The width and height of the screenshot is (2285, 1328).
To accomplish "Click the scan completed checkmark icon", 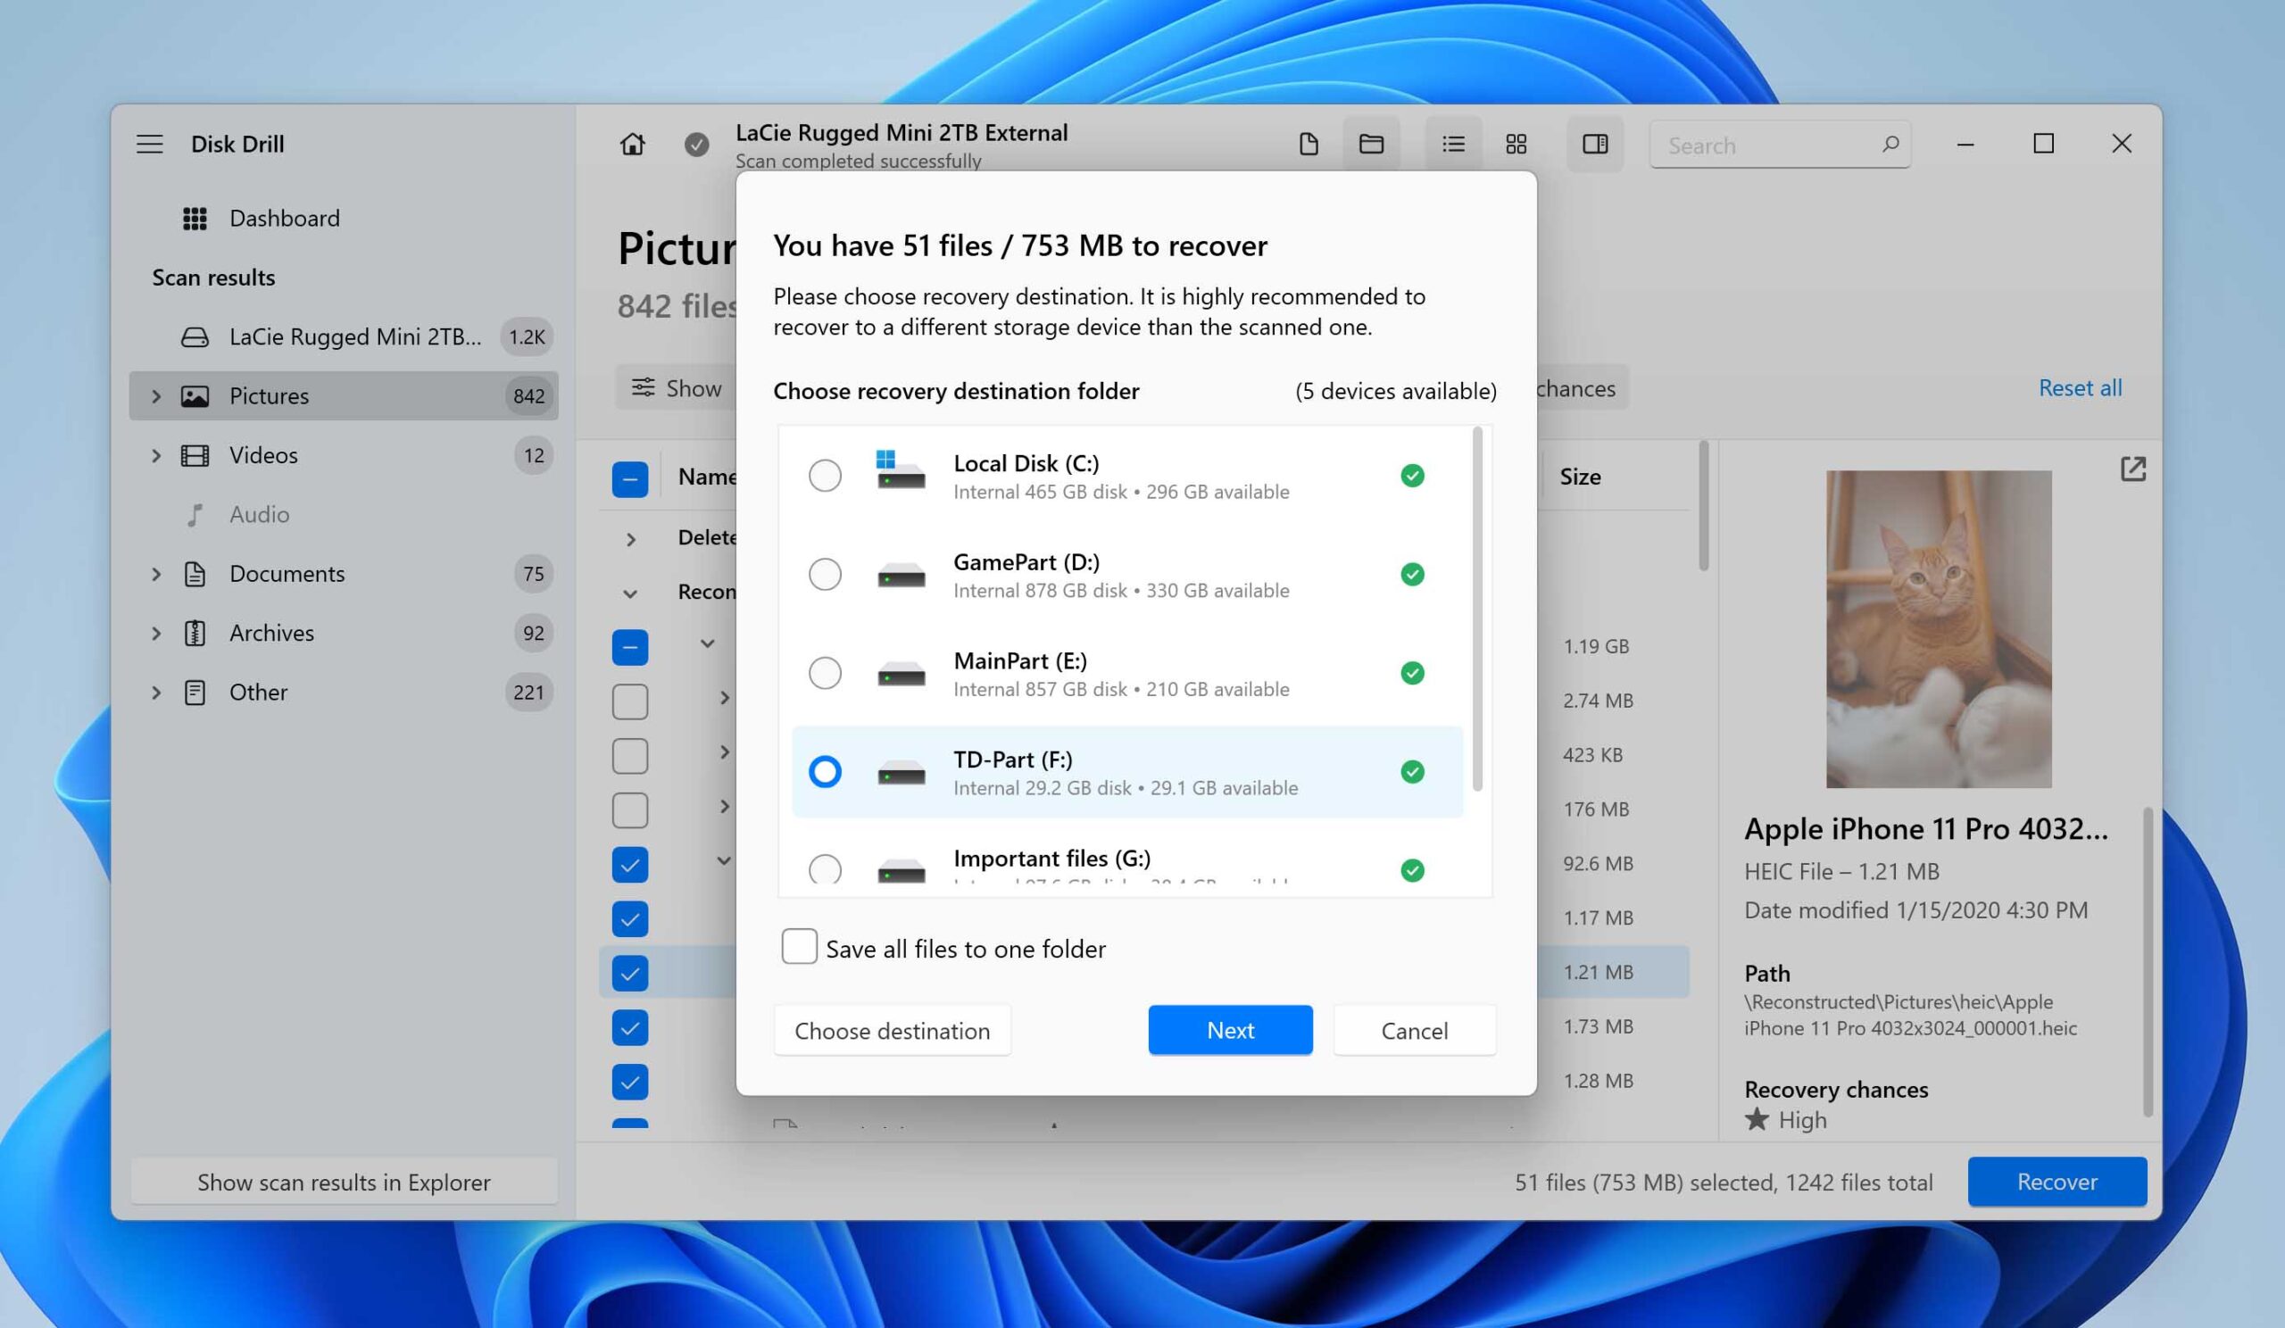I will pyautogui.click(x=696, y=144).
